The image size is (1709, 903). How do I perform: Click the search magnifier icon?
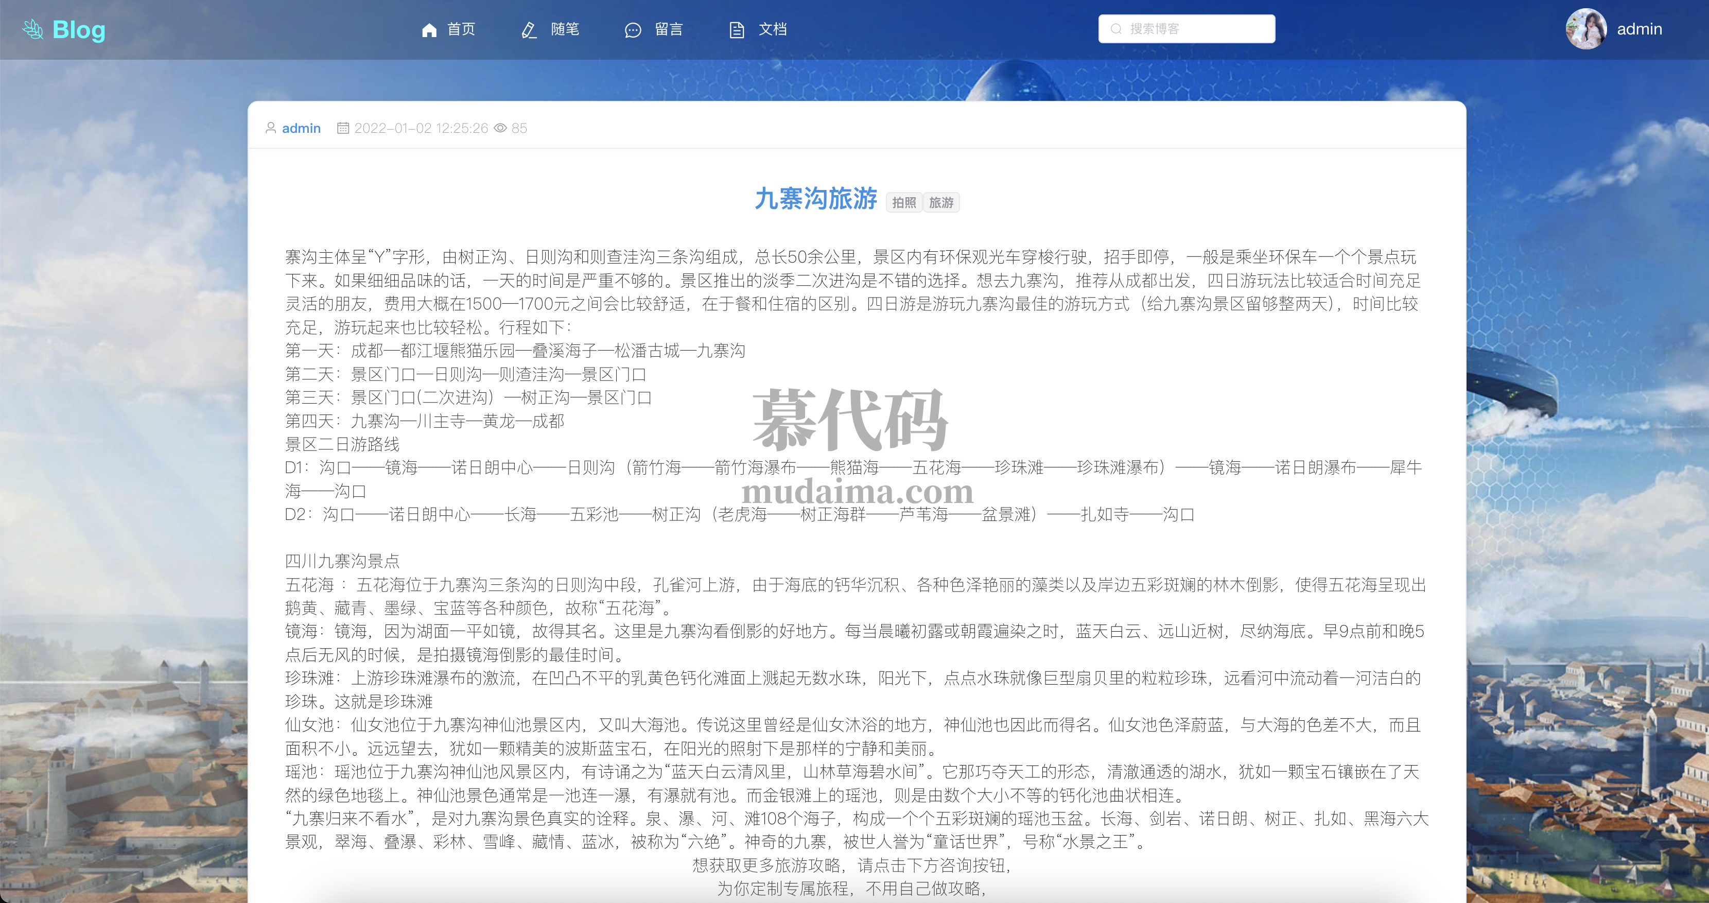(x=1116, y=29)
